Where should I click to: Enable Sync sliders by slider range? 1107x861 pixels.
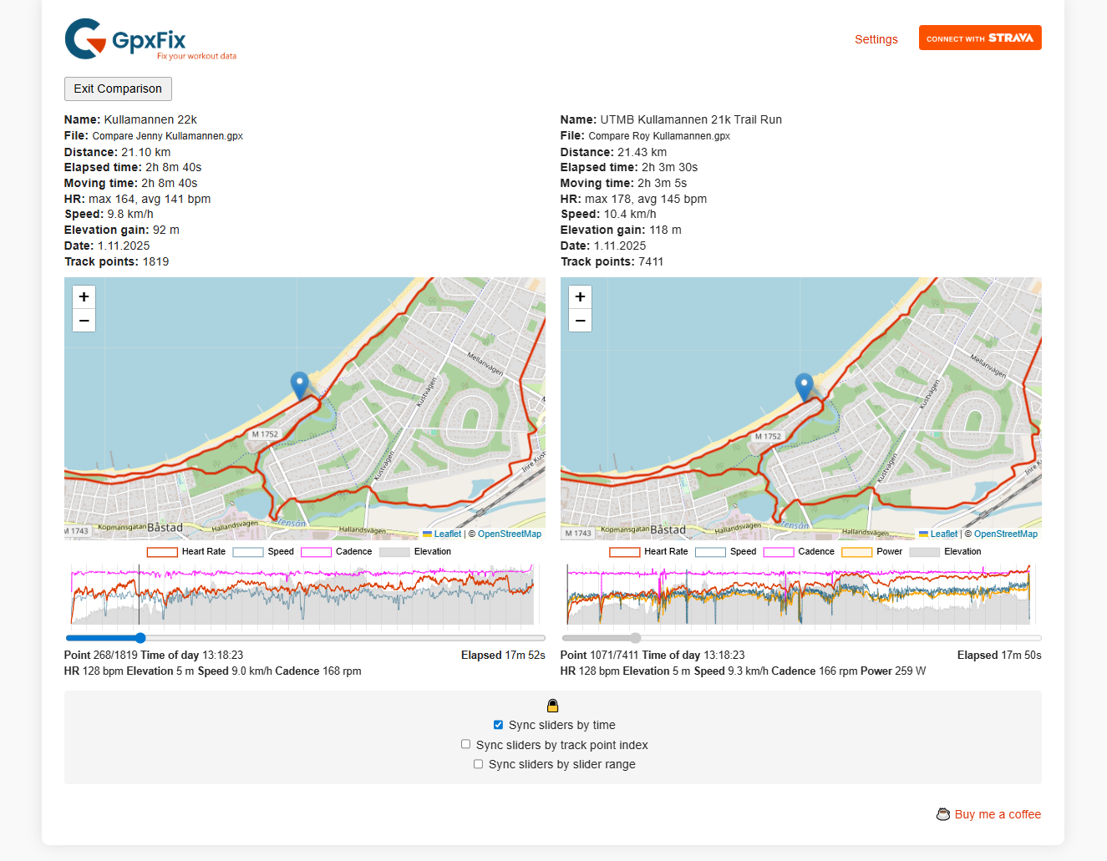[478, 764]
